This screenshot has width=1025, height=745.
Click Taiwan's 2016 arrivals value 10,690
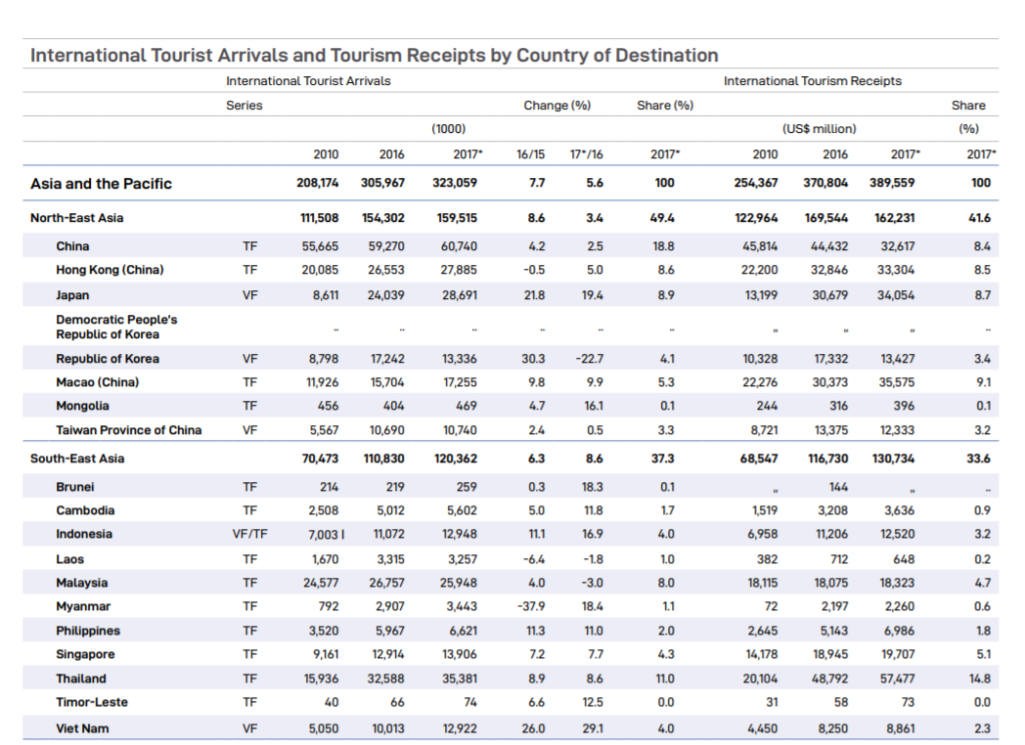click(387, 430)
